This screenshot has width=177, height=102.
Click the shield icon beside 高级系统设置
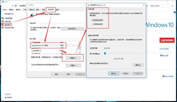point(3,27)
